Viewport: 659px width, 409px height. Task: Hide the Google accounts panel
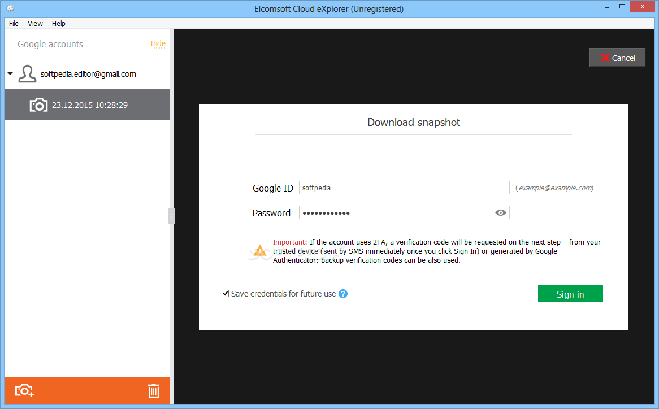pyautogui.click(x=158, y=43)
